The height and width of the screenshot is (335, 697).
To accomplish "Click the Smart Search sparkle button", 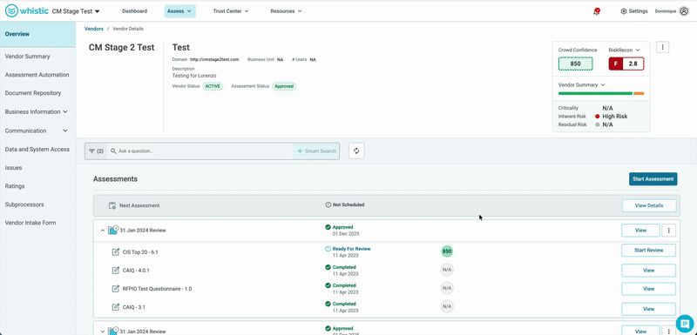I will pos(316,151).
